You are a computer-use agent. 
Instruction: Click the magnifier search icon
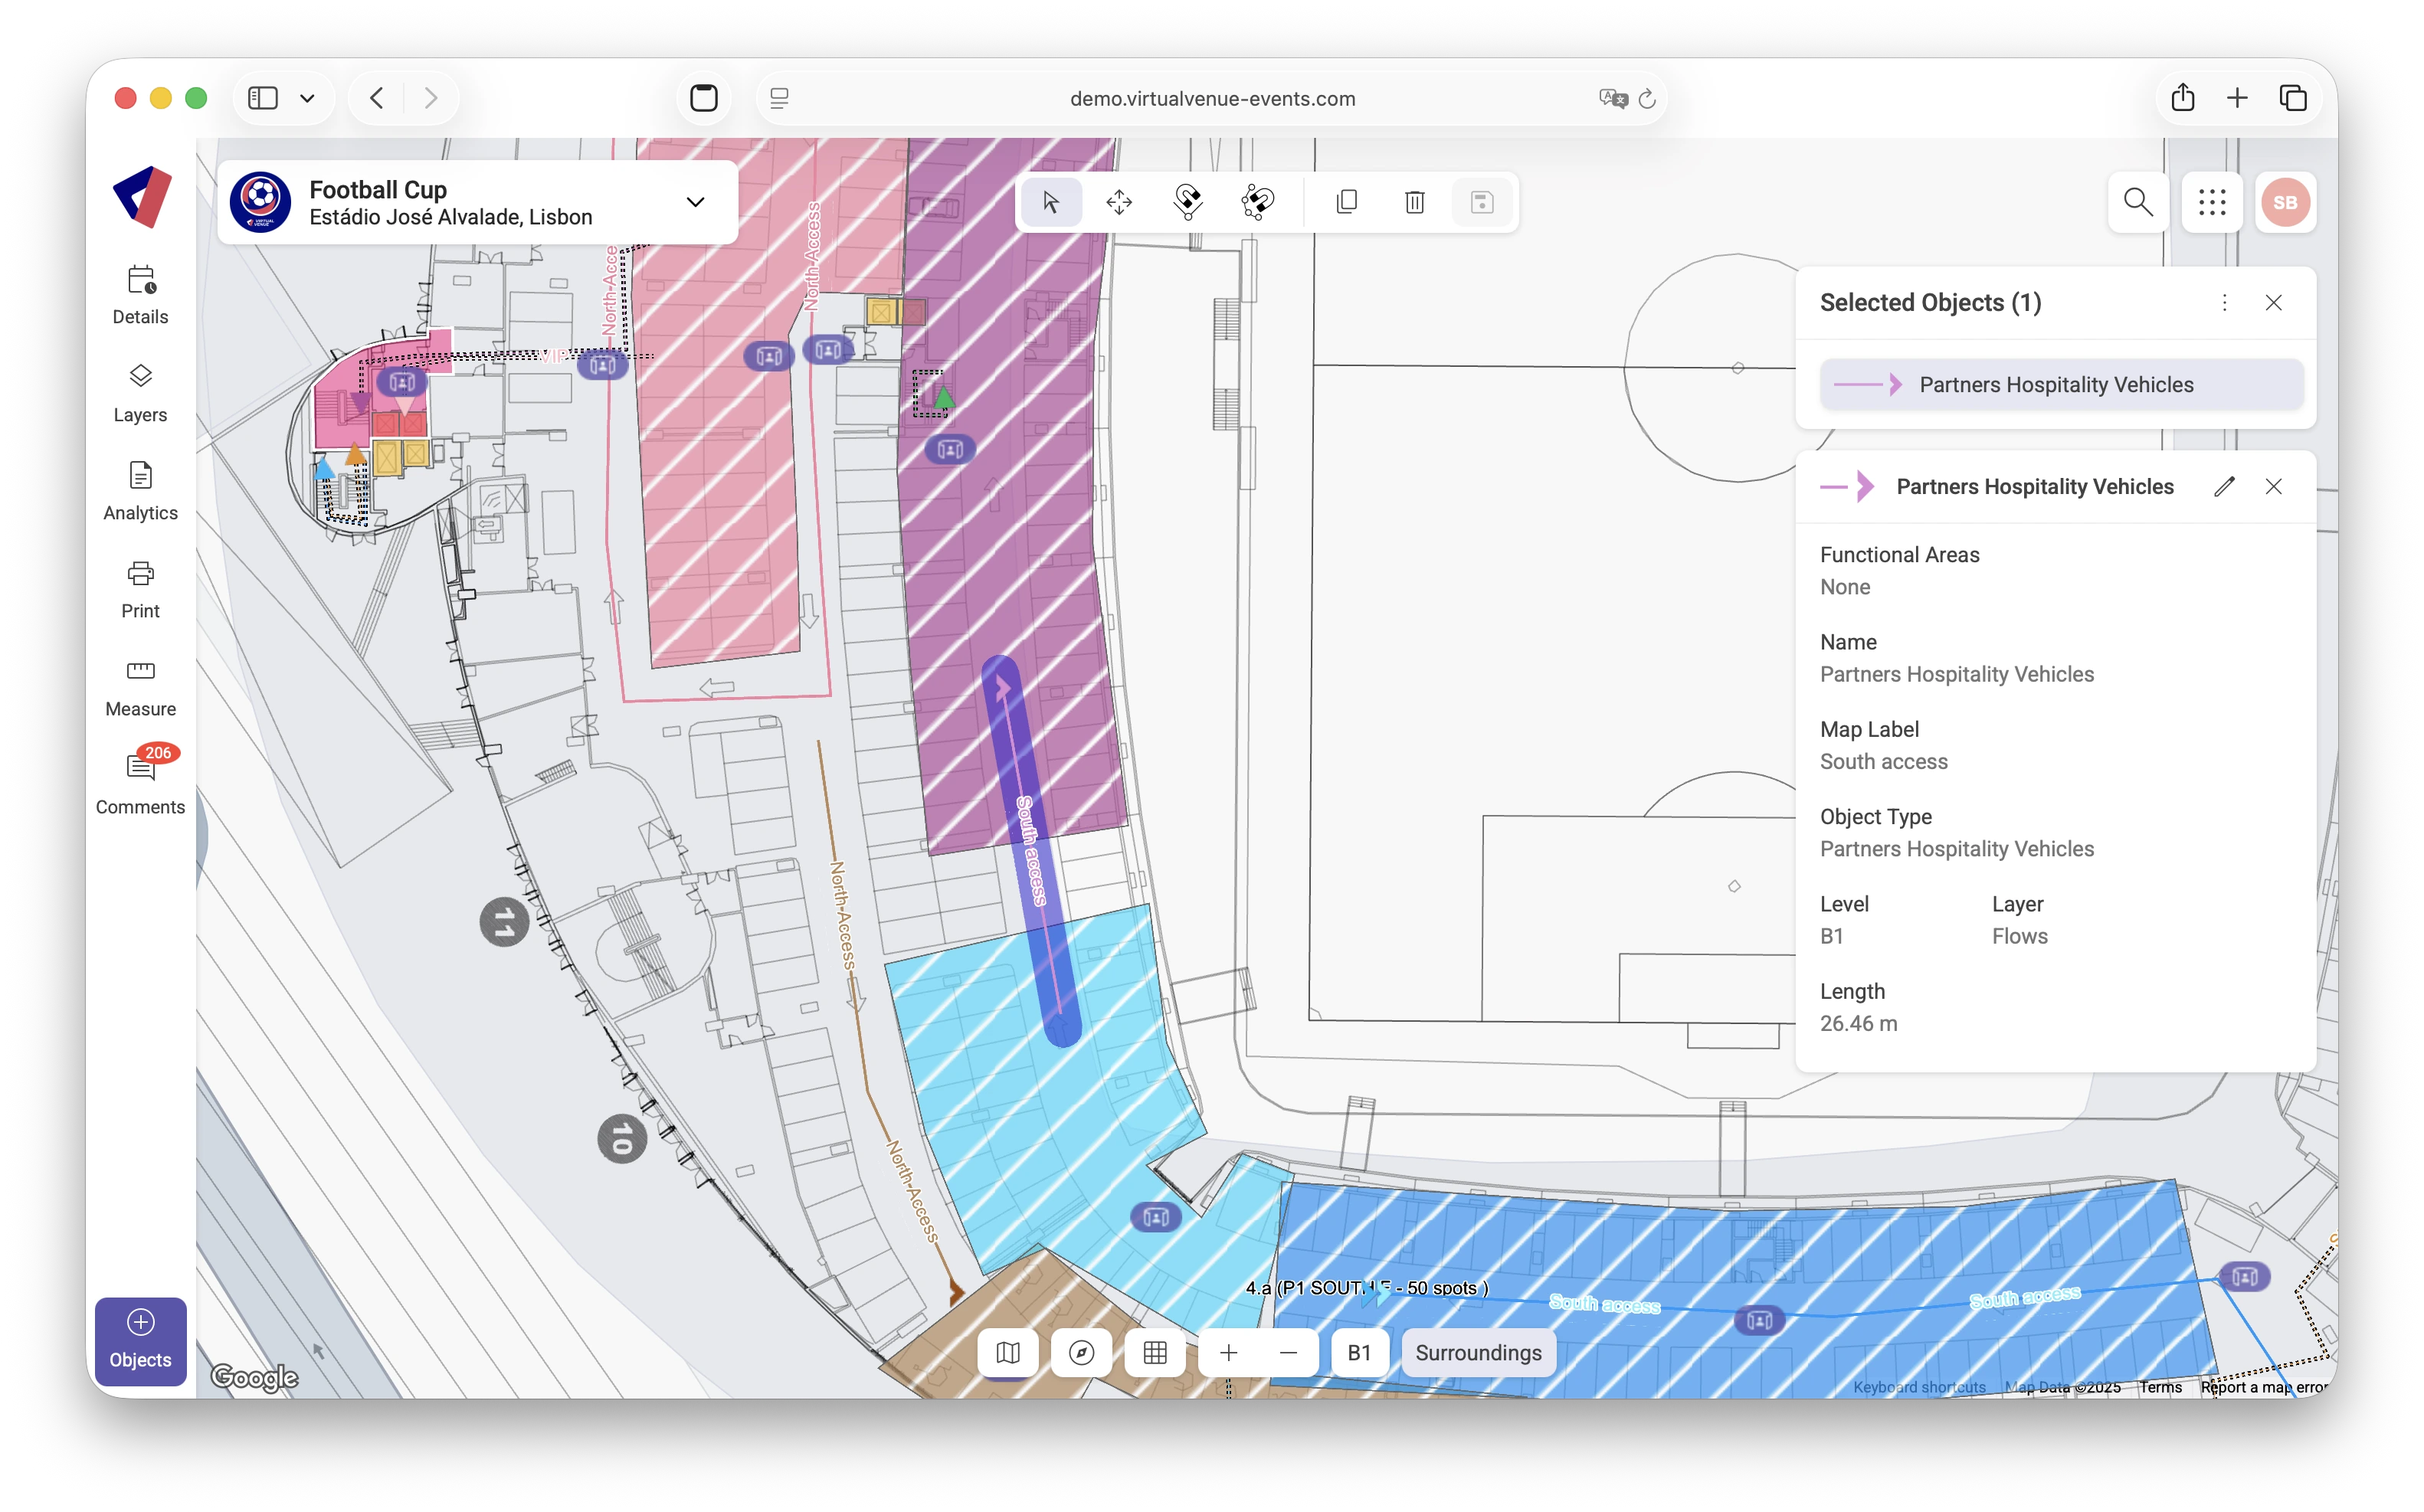coord(2138,203)
